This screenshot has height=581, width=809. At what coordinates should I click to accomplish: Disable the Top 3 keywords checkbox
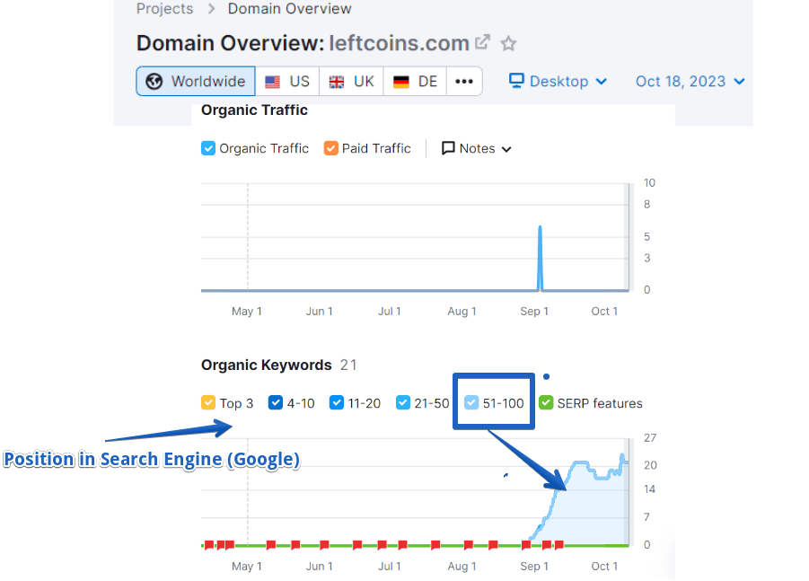208,403
